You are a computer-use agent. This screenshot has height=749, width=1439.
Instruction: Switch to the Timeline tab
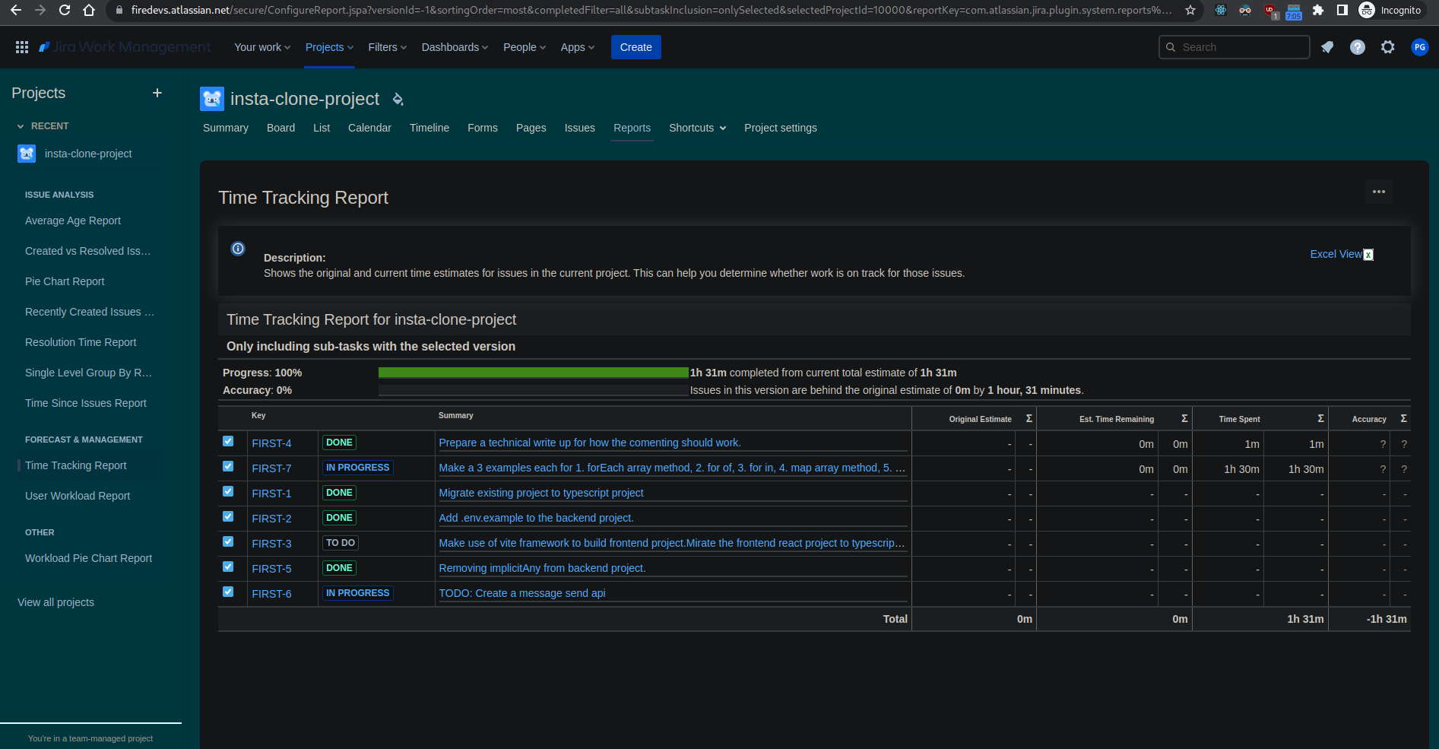pos(429,128)
